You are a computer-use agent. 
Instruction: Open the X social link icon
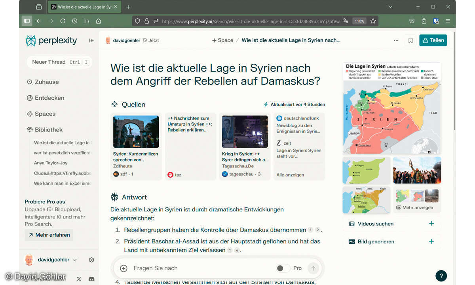pyautogui.click(x=79, y=279)
